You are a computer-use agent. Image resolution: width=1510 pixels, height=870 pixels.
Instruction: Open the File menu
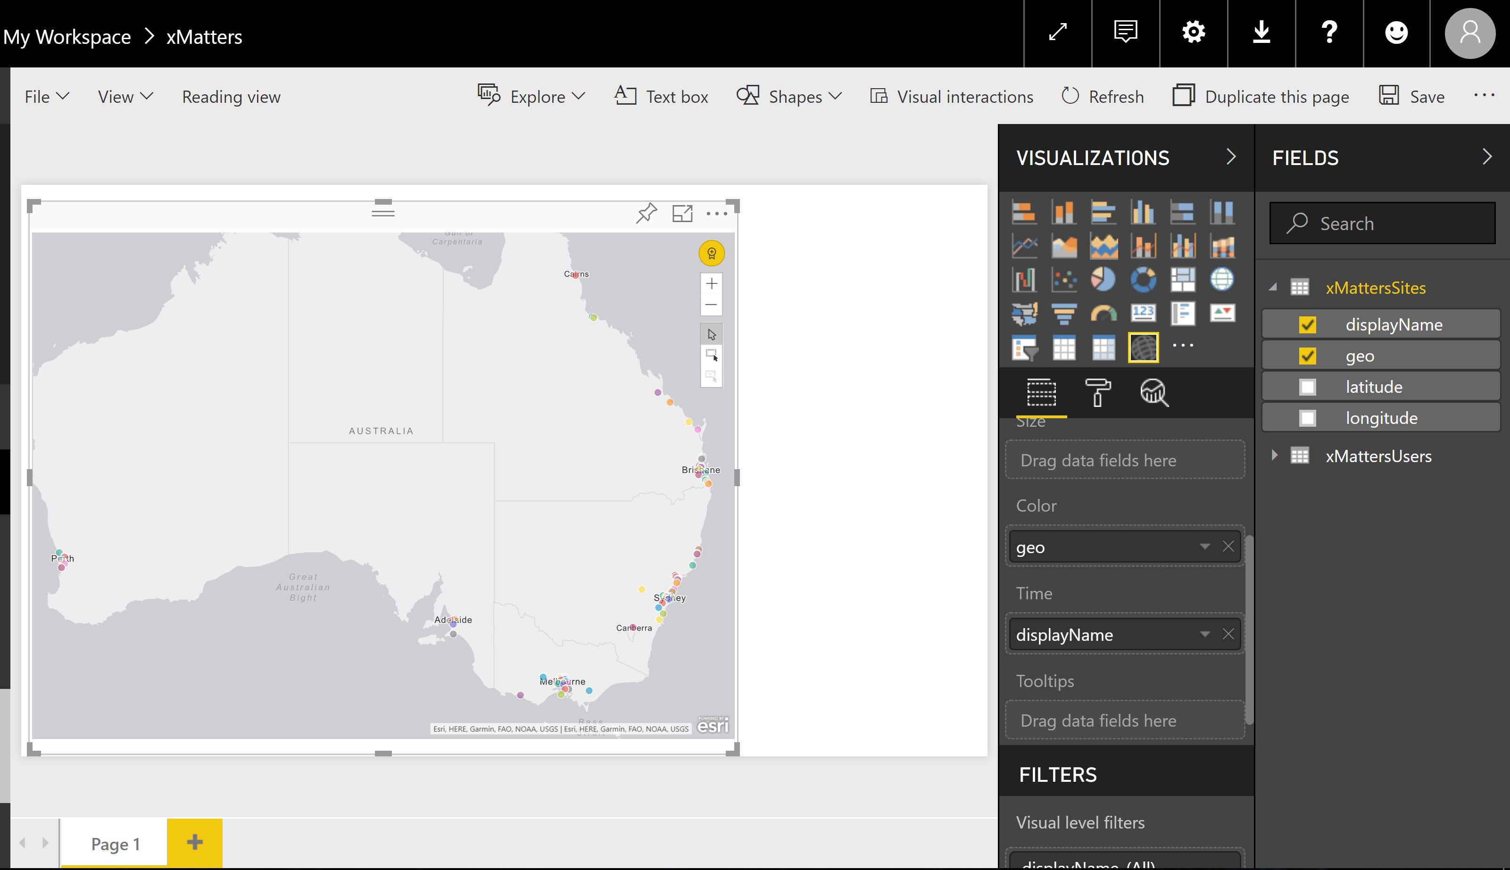coord(47,96)
